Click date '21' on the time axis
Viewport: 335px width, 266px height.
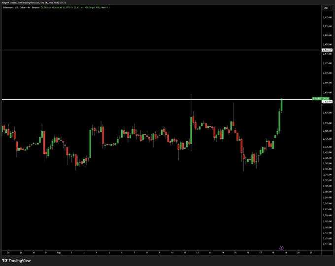311,253
